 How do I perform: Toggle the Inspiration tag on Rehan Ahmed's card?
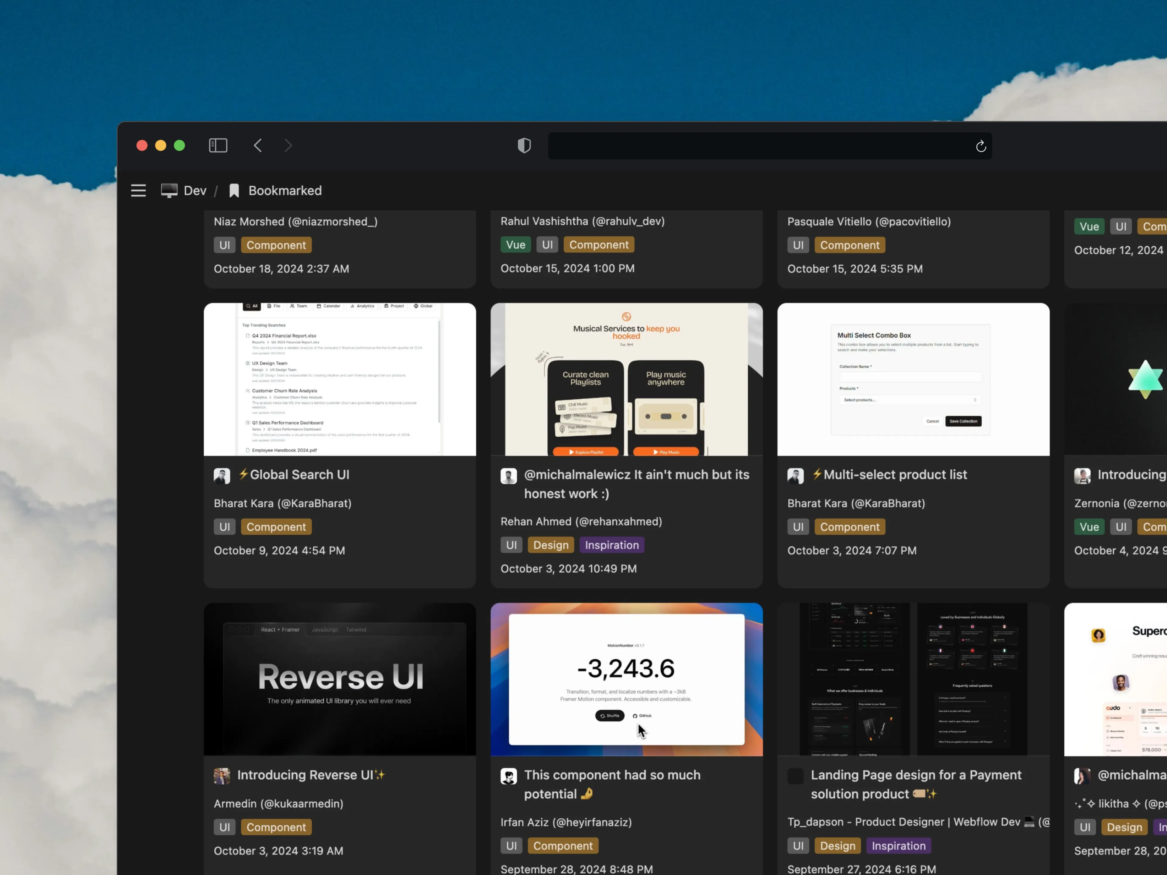coord(611,545)
